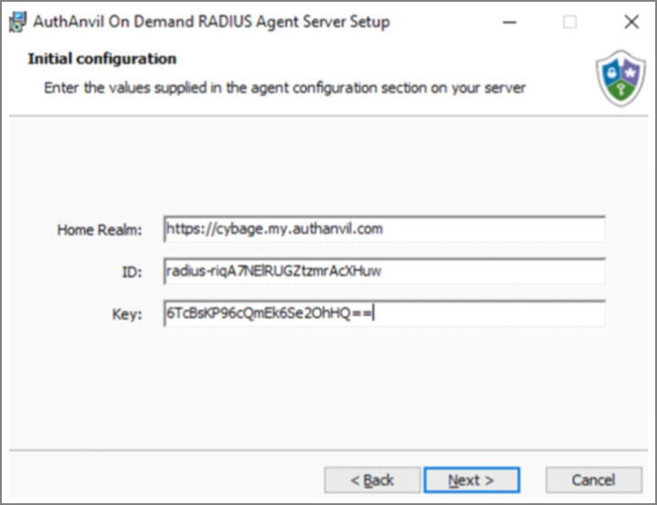Click inside the Key input field
This screenshot has height=505, width=657.
pyautogui.click(x=384, y=313)
